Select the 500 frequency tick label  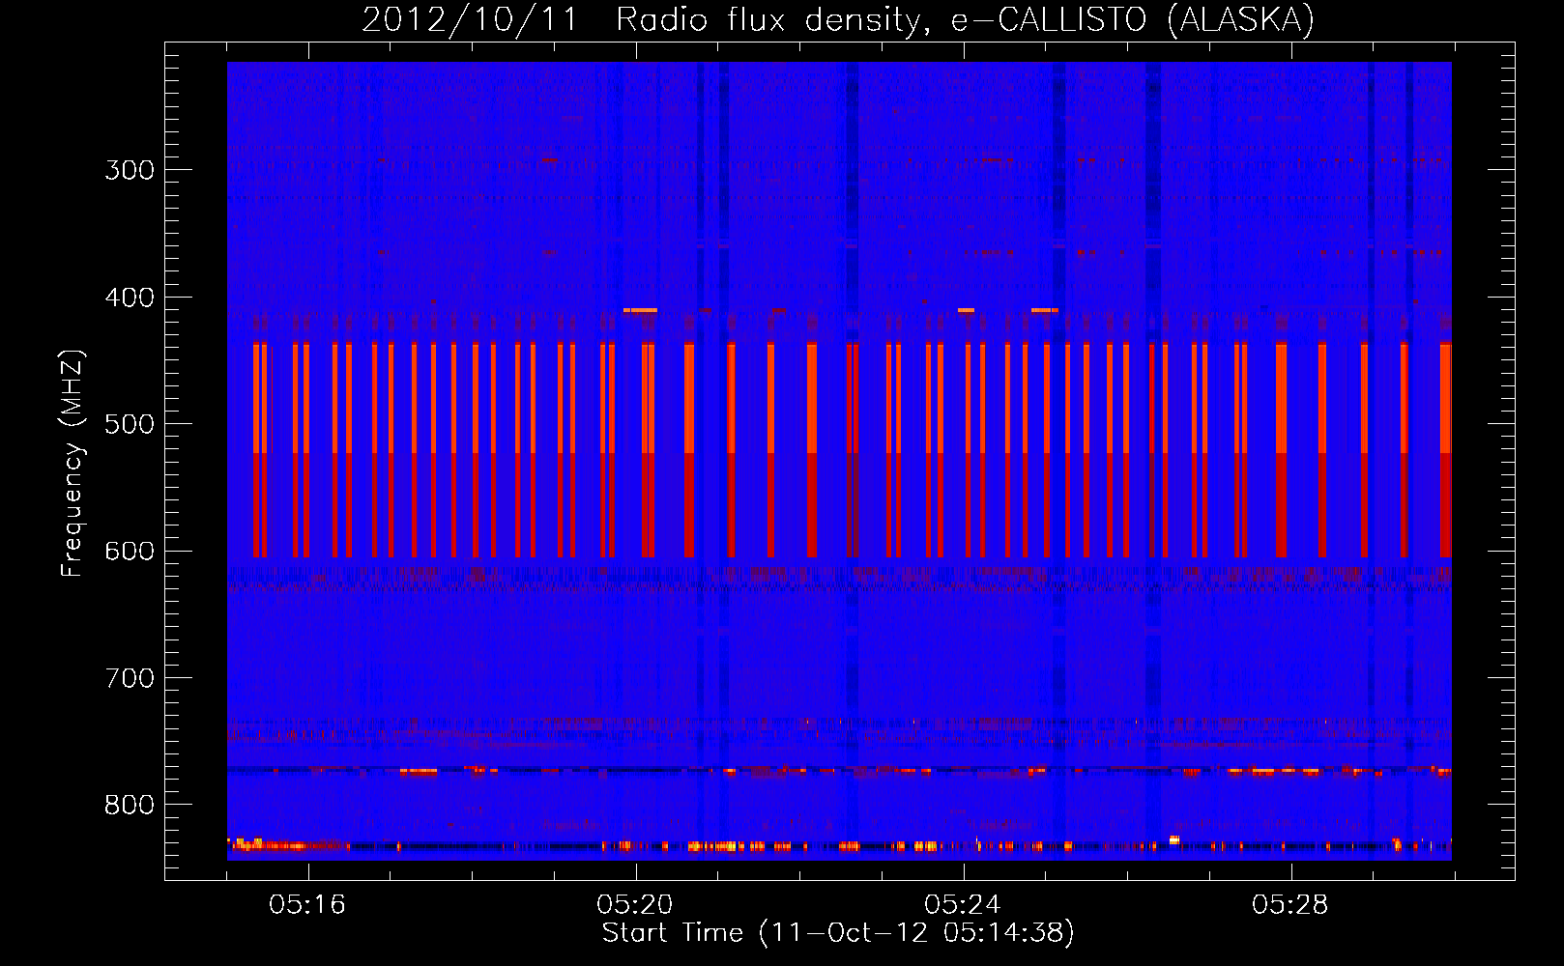point(130,424)
